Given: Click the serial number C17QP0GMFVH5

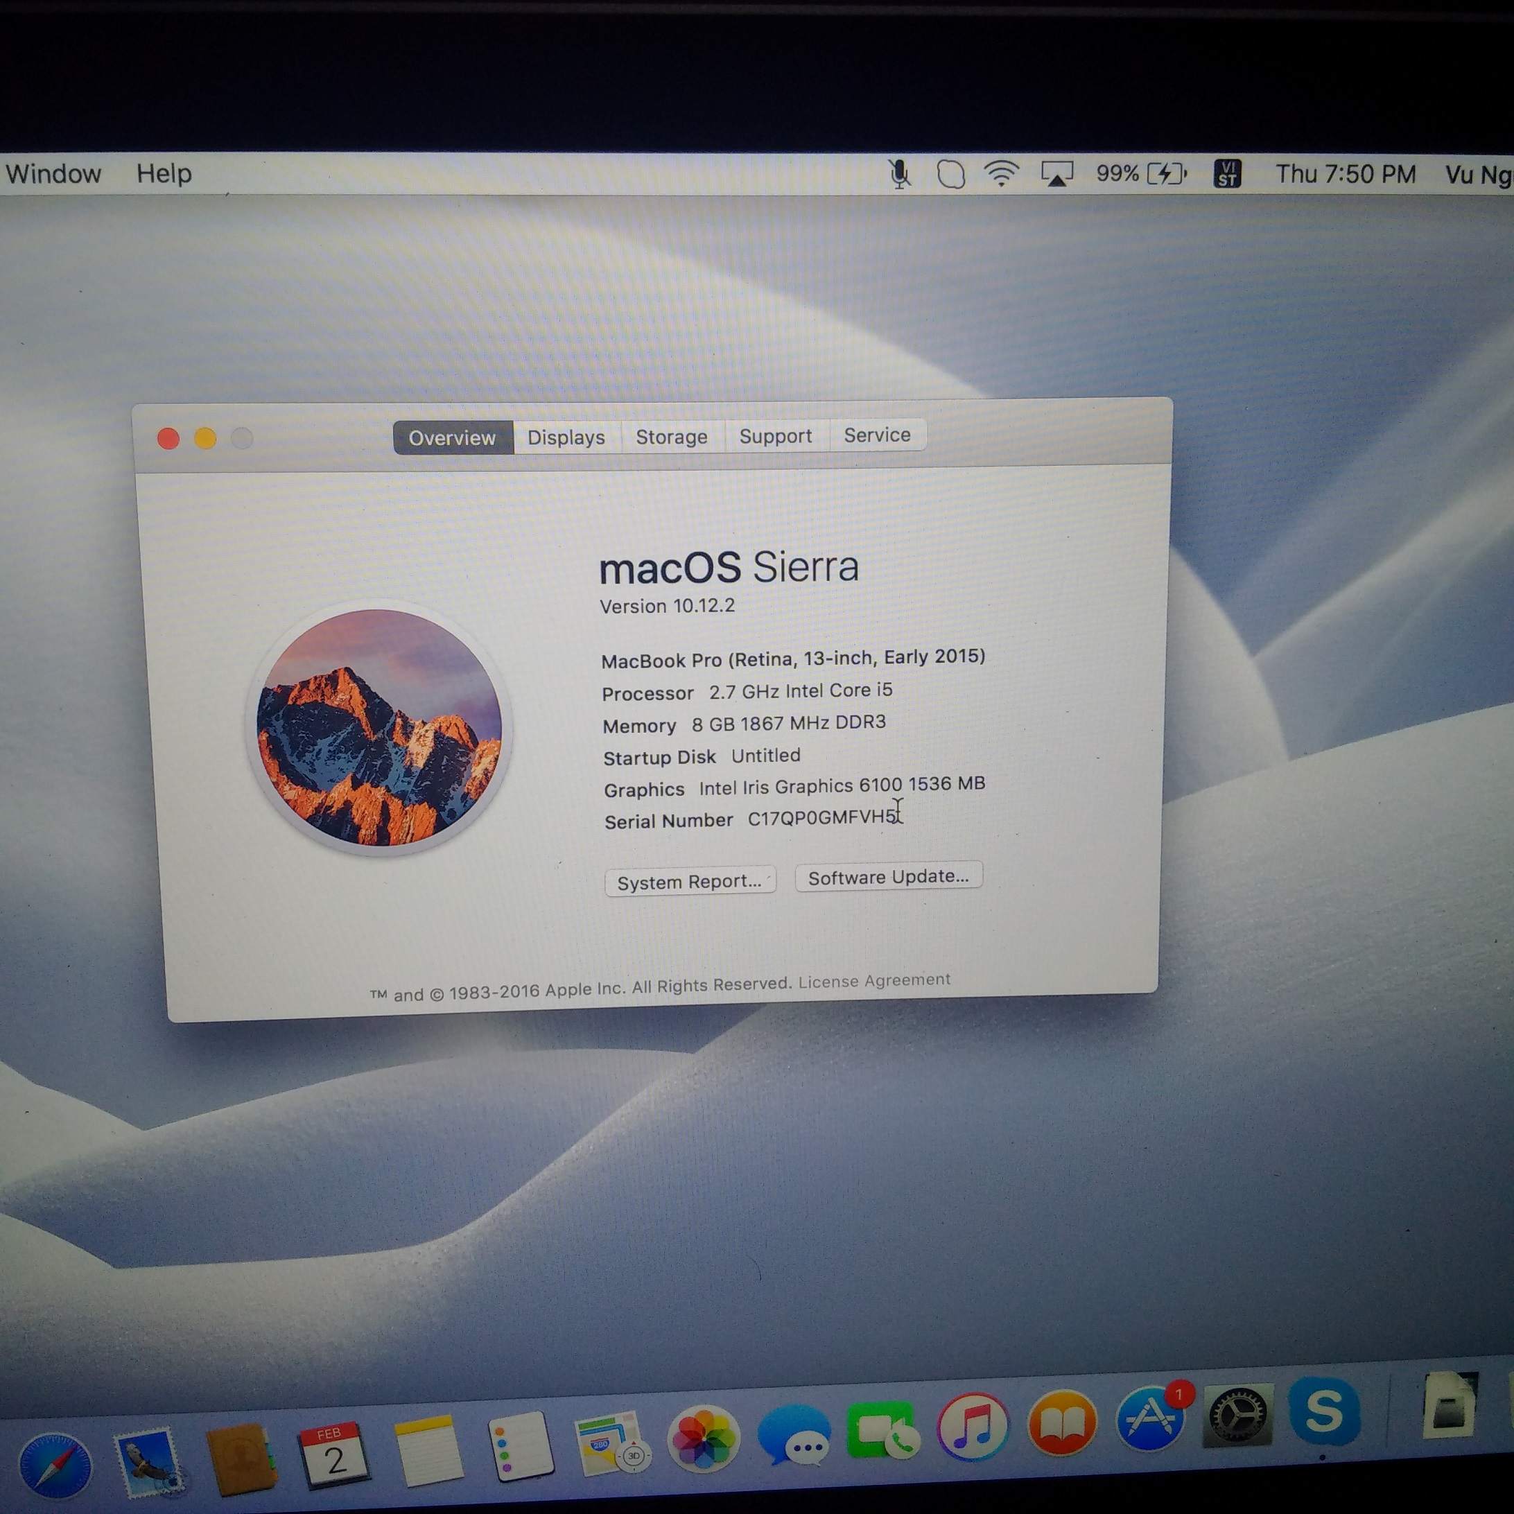Looking at the screenshot, I should pyautogui.click(x=823, y=817).
